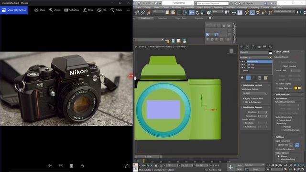Open the Modifier List dropdown

(256, 57)
